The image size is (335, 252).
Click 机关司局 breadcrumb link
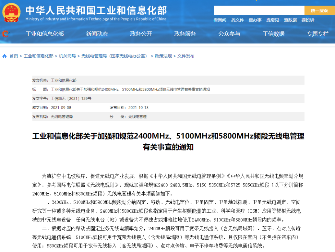67,56
